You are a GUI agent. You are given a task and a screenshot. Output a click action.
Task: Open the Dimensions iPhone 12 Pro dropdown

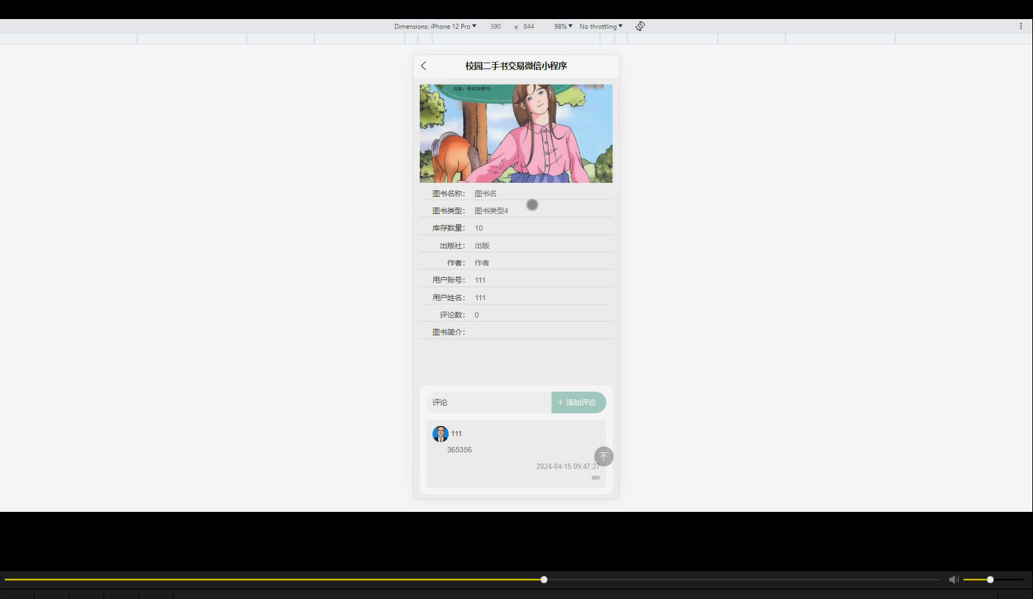[435, 27]
